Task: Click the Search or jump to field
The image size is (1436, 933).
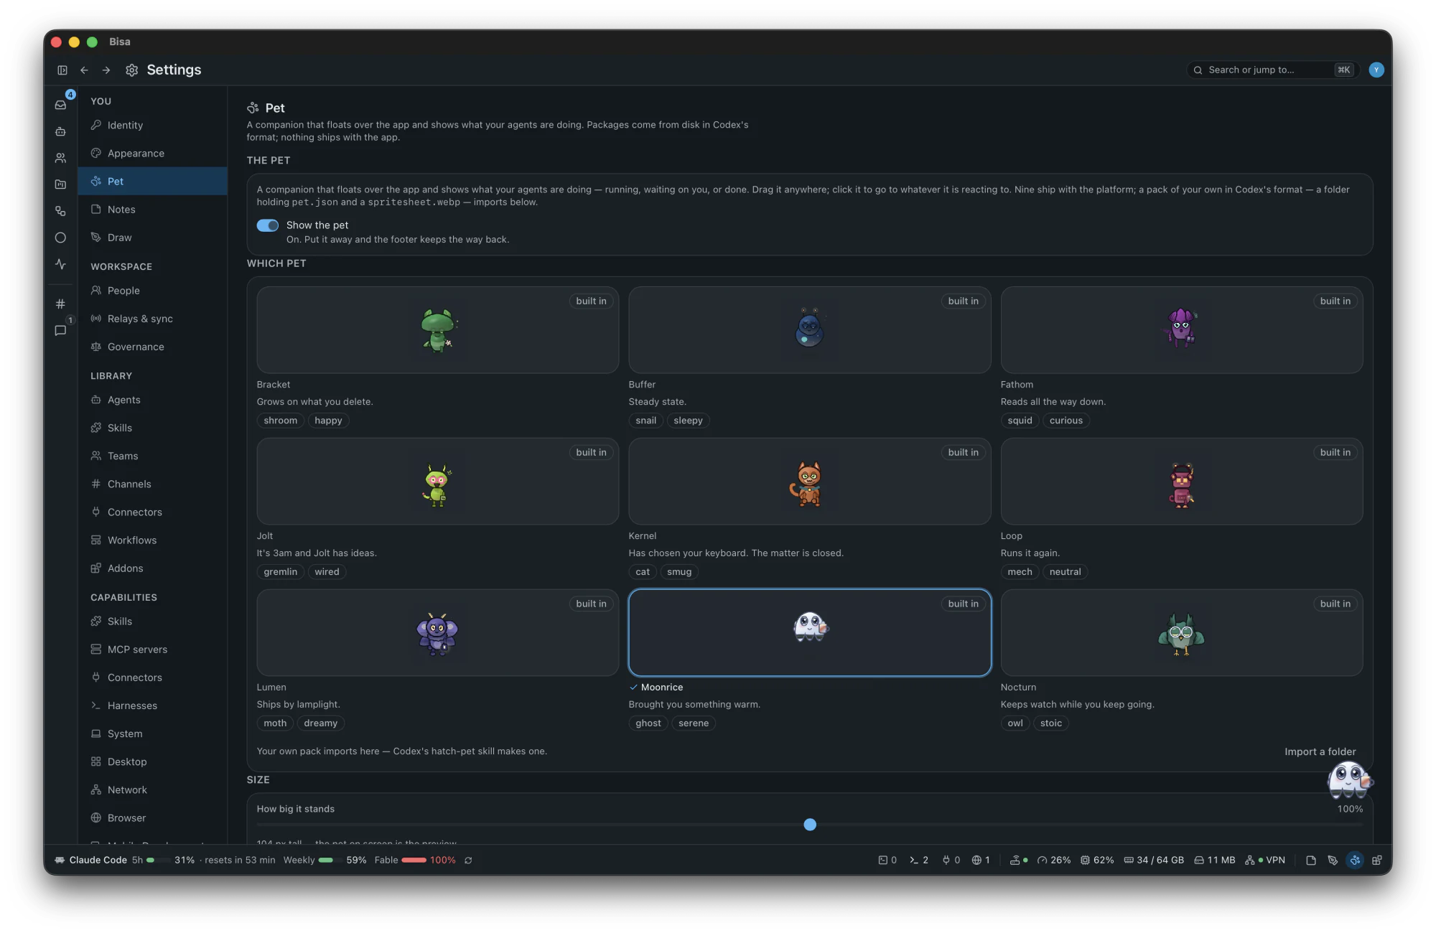Action: pos(1272,70)
